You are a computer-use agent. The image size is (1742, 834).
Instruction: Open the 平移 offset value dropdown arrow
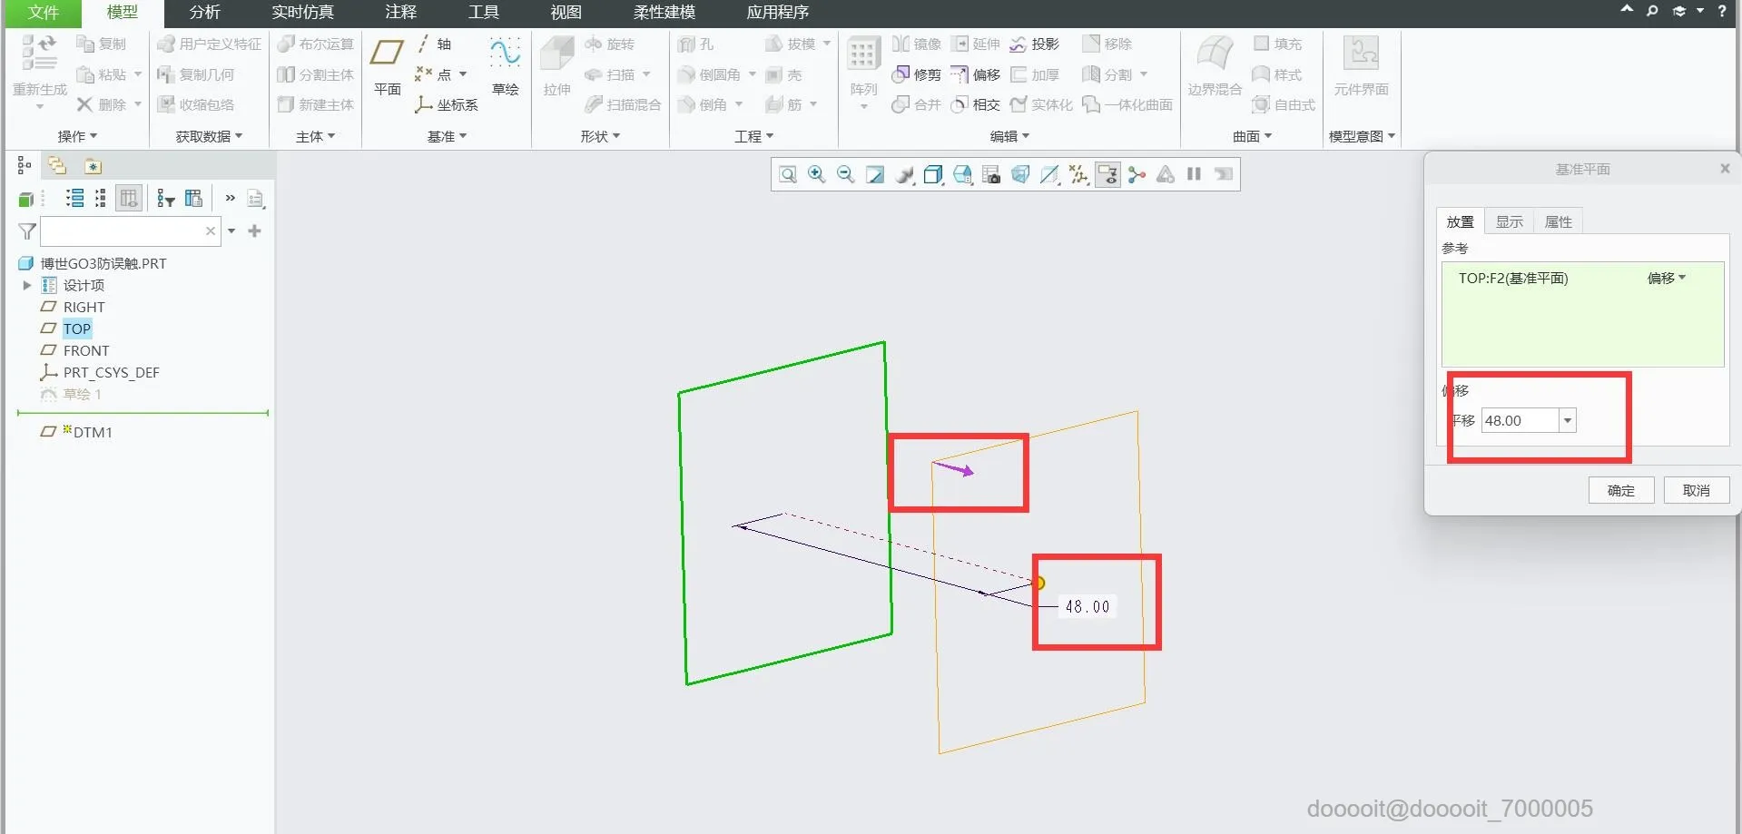(1567, 420)
